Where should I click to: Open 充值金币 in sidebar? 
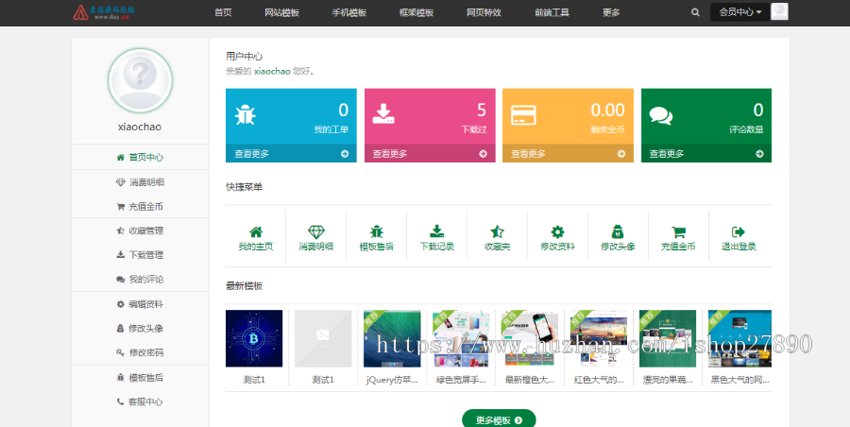tap(140, 207)
